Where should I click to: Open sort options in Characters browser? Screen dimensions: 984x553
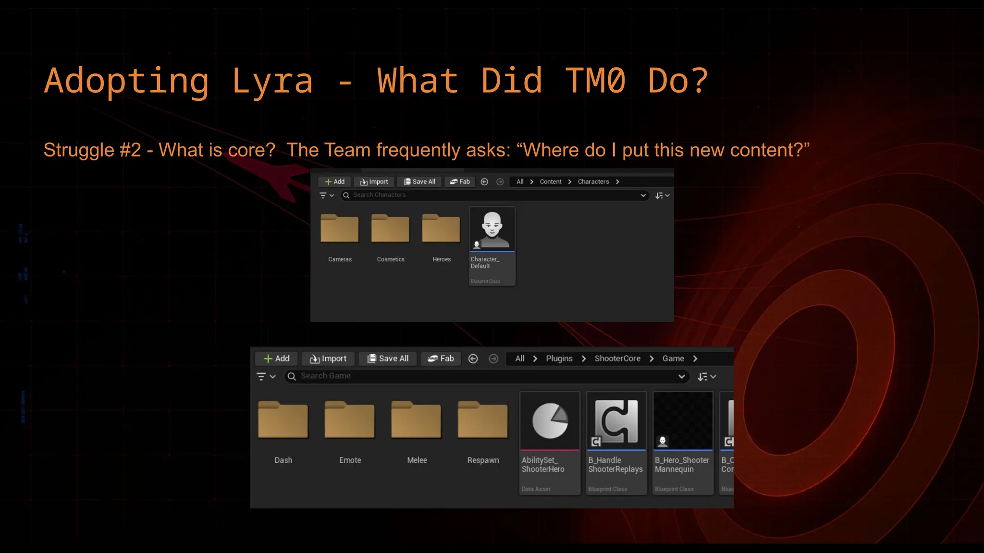pos(663,195)
